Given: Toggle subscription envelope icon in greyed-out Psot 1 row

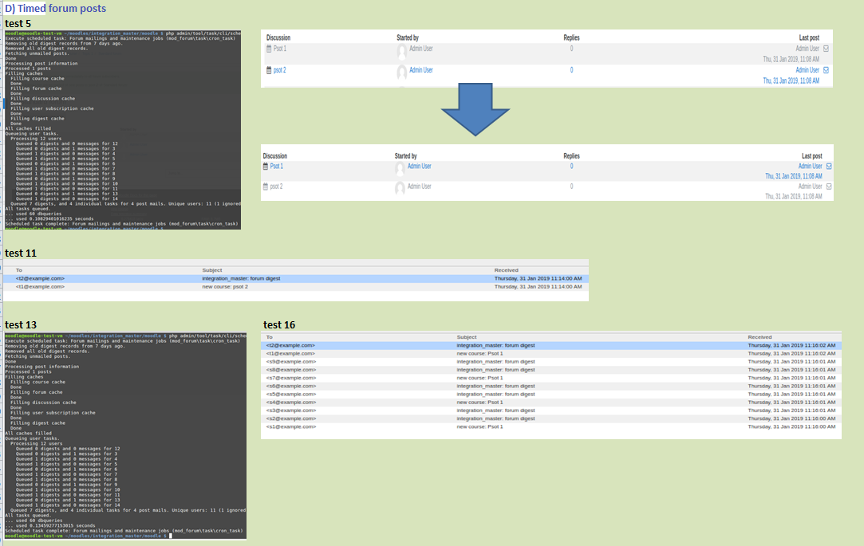Looking at the screenshot, I should tap(826, 49).
